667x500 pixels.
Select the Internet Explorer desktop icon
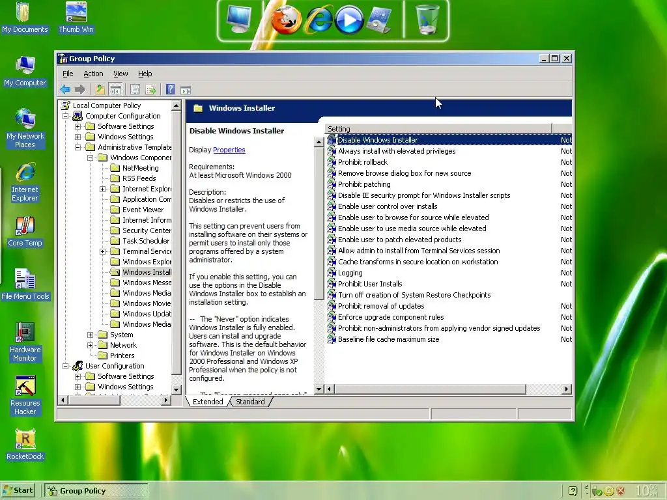(25, 182)
